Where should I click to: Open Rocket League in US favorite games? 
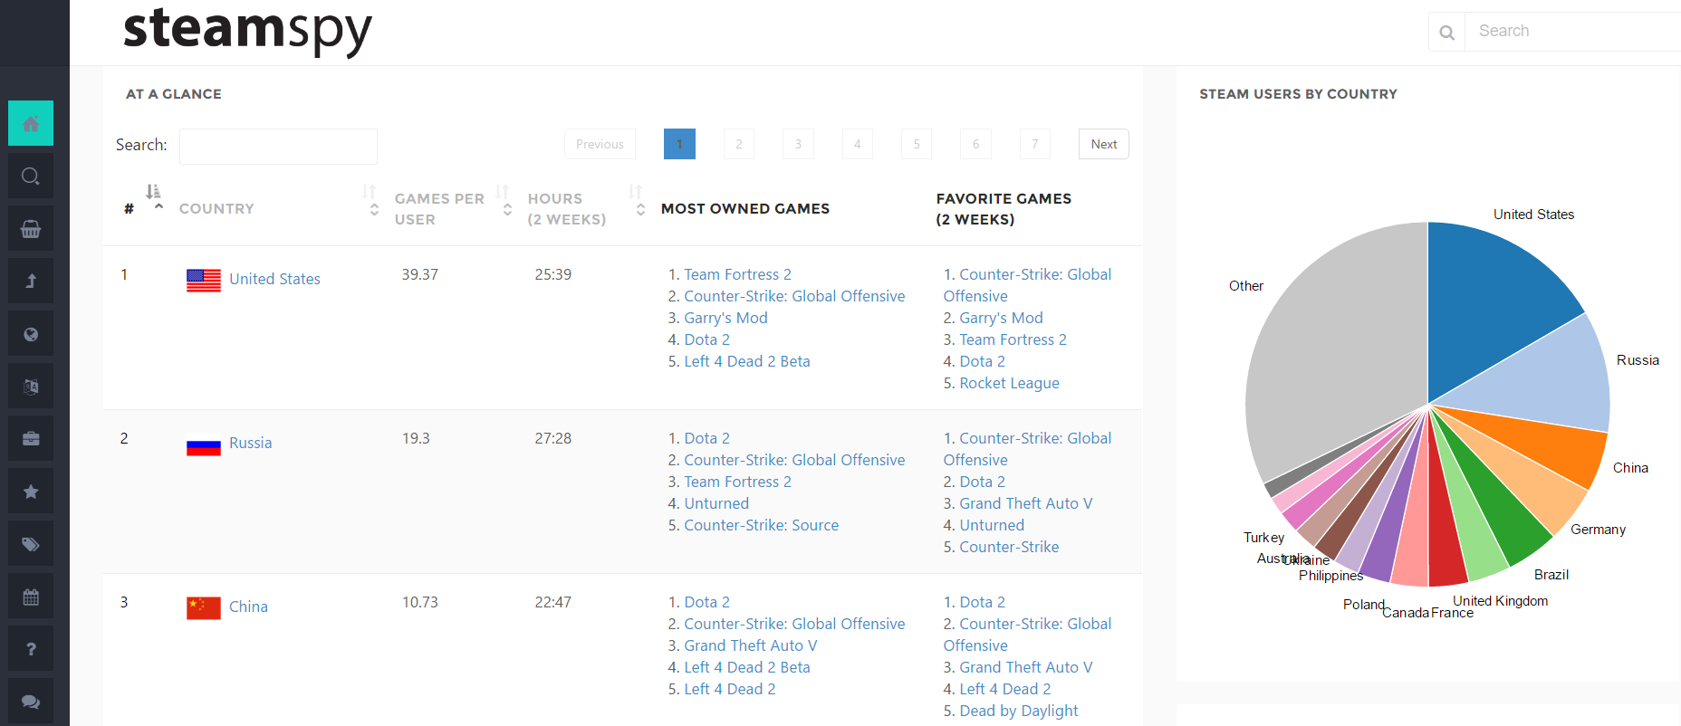(x=1009, y=383)
